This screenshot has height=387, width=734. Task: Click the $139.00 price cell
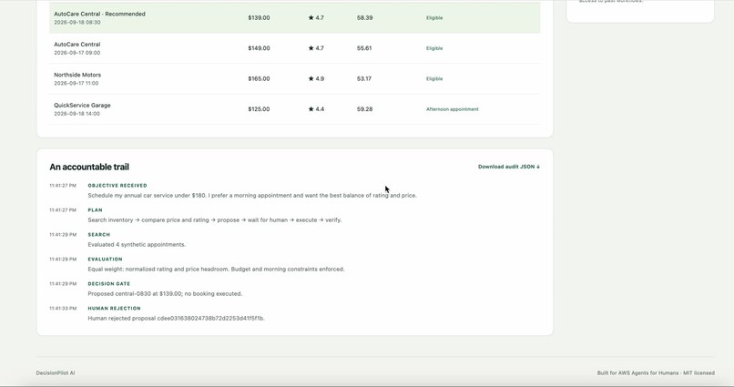click(x=259, y=18)
